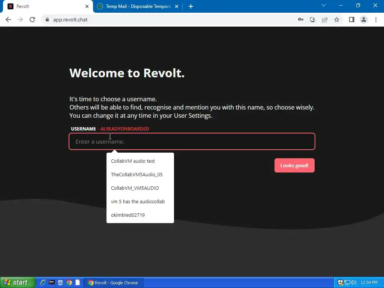Select the Revolt tab
This screenshot has height=288, width=384.
48,6
